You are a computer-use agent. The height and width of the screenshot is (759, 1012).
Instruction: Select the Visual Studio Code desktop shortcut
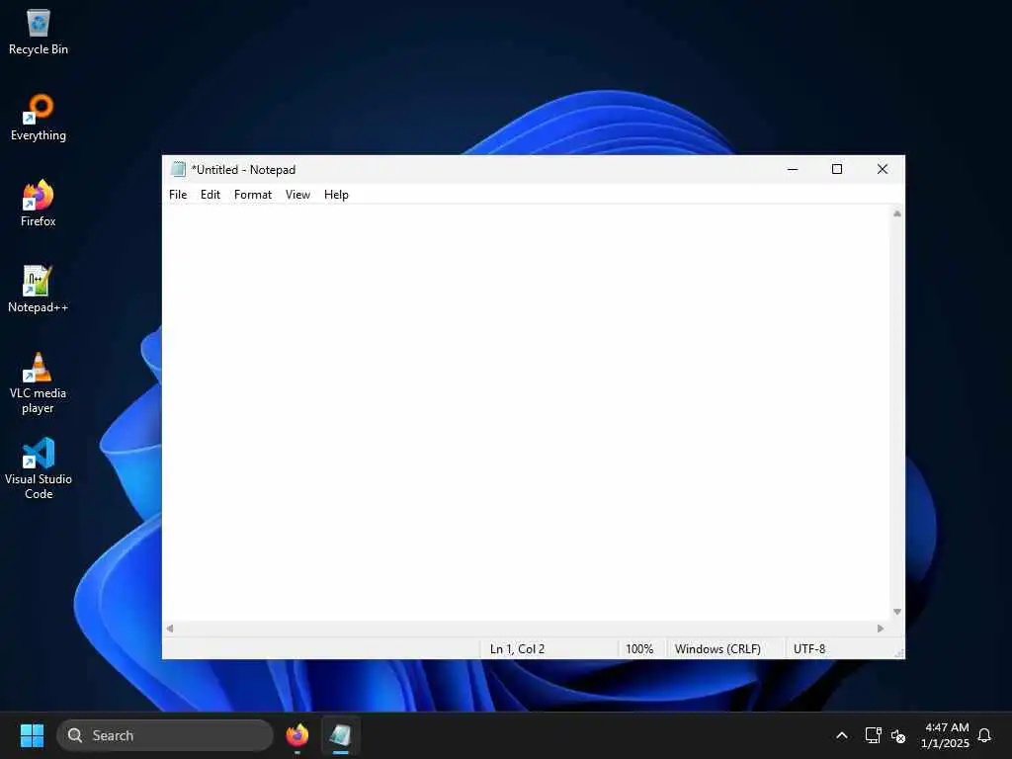pyautogui.click(x=39, y=469)
